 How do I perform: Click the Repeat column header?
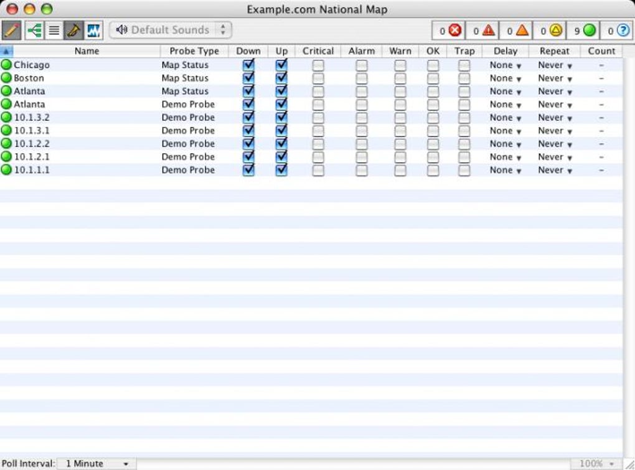[555, 51]
